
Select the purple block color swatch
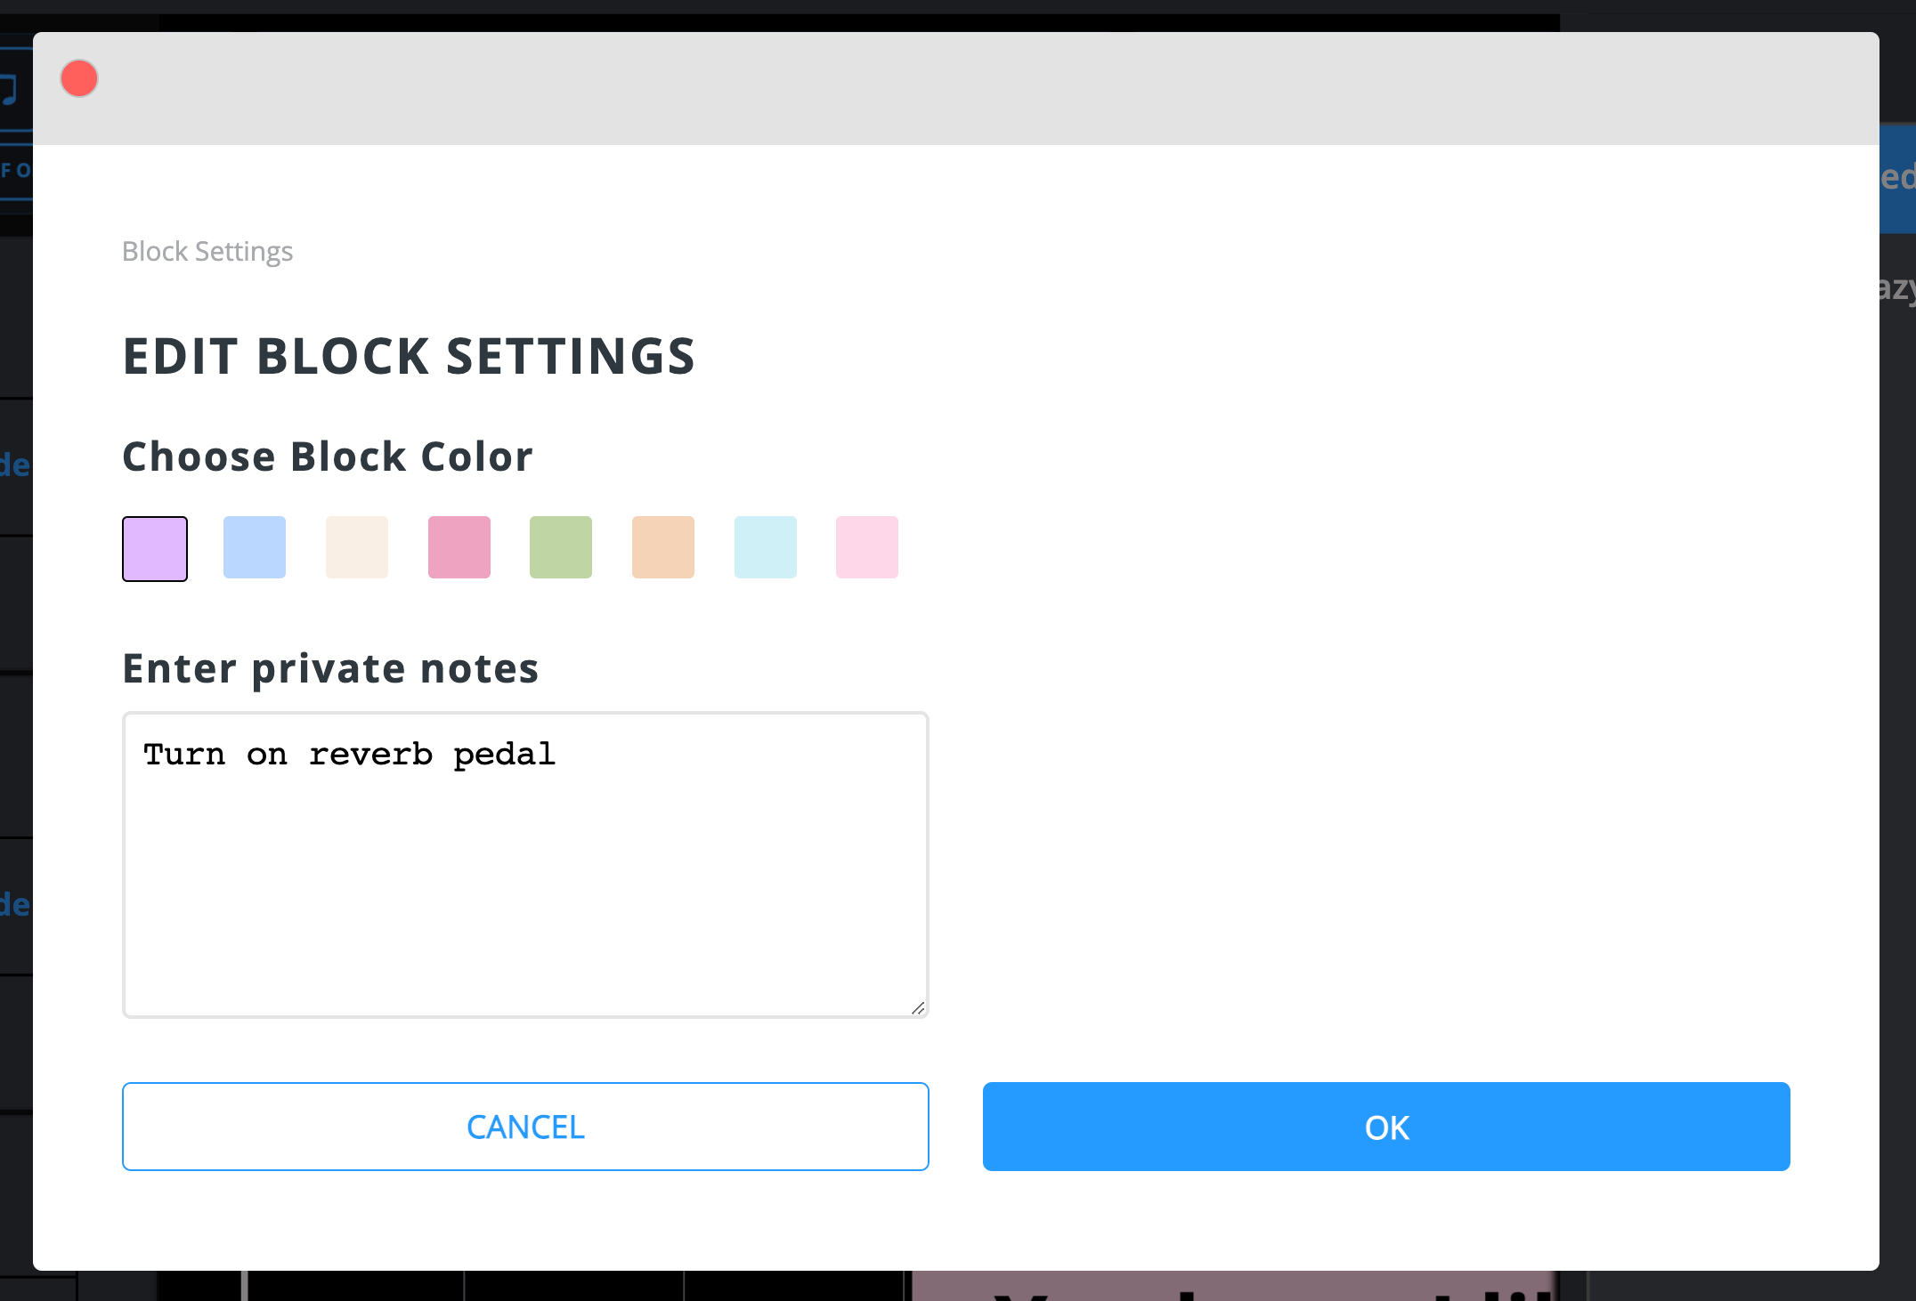[154, 547]
